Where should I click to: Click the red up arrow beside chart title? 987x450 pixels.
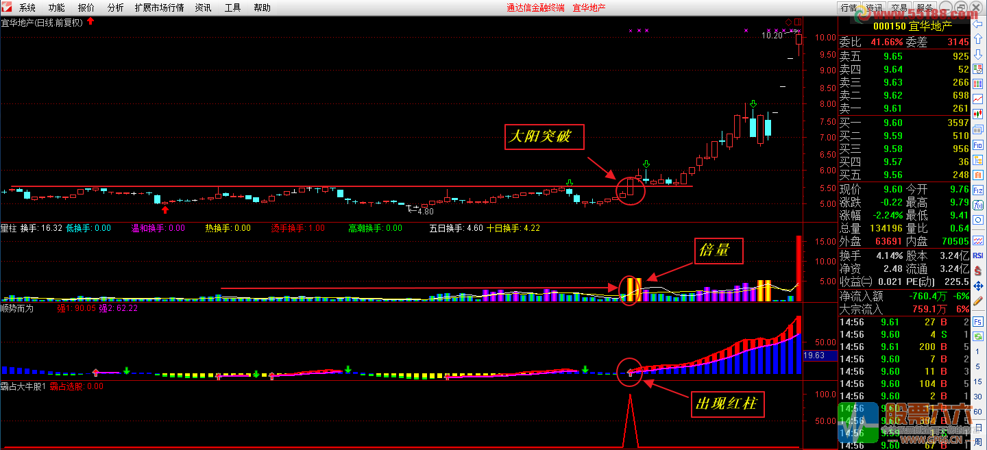coord(90,22)
